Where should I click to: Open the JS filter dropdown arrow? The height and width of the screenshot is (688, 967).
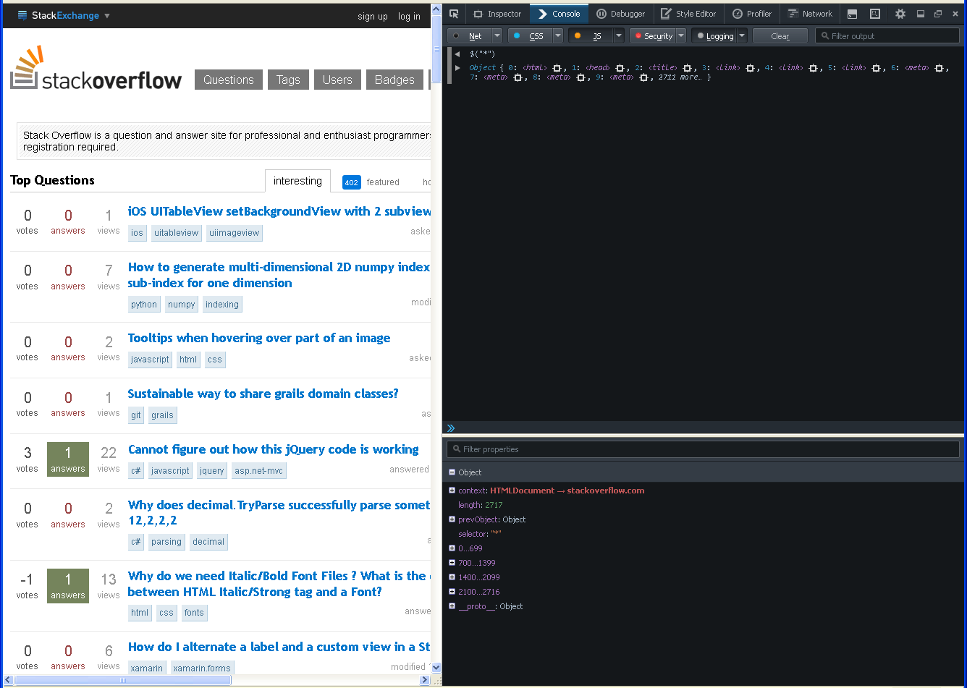click(x=618, y=35)
